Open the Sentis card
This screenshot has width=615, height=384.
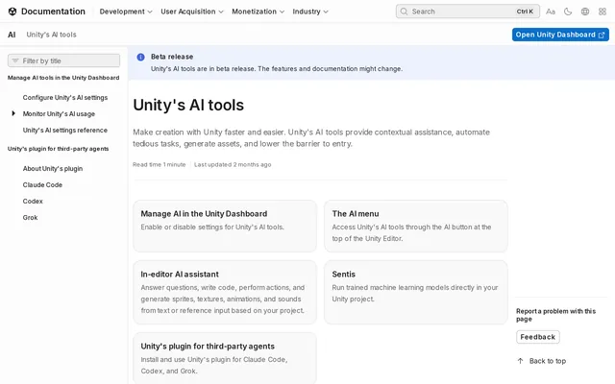pos(416,292)
